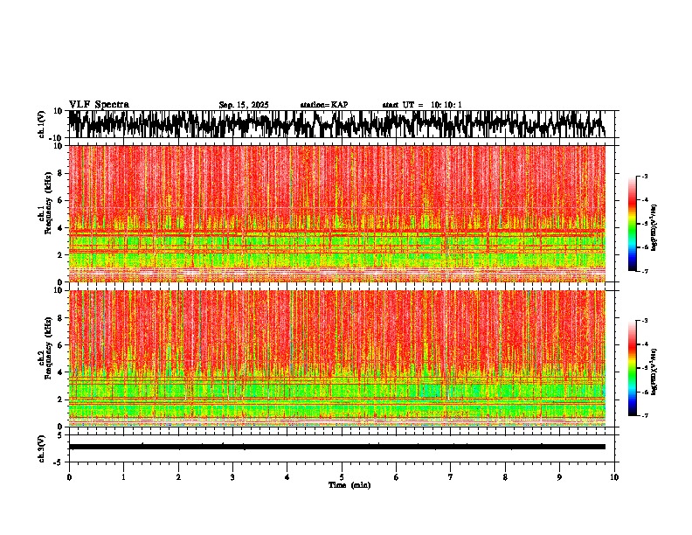Click the -7 label on ch.1 color bar

click(644, 271)
